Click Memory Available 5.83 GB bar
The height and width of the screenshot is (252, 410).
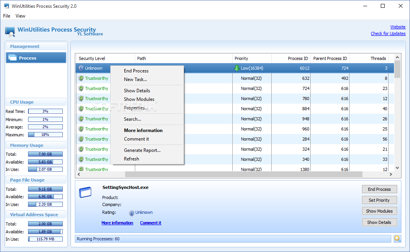tap(45, 162)
